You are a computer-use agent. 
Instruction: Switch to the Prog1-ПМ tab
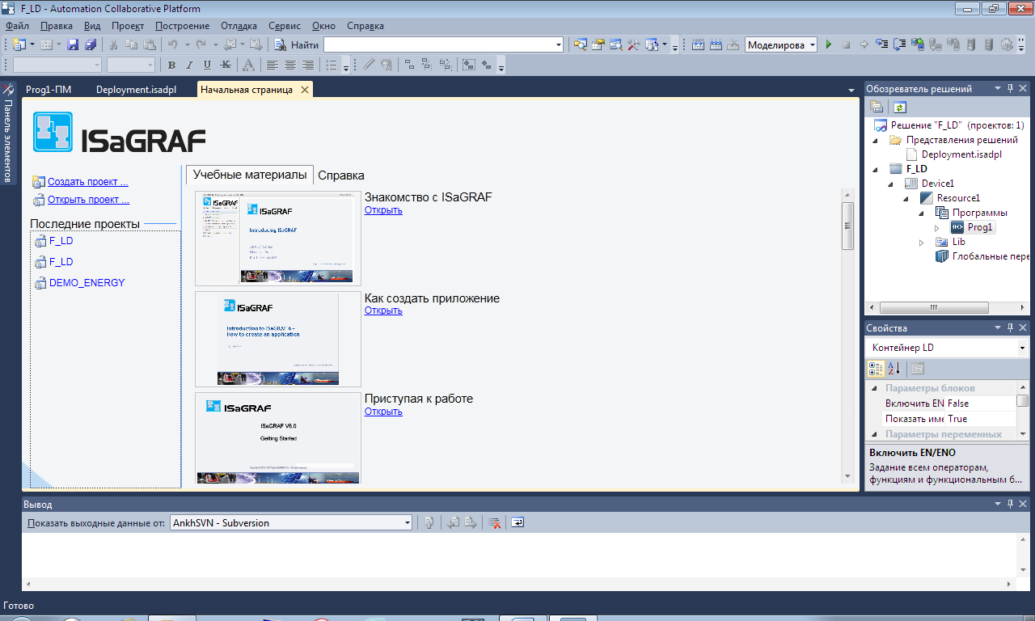click(x=49, y=90)
